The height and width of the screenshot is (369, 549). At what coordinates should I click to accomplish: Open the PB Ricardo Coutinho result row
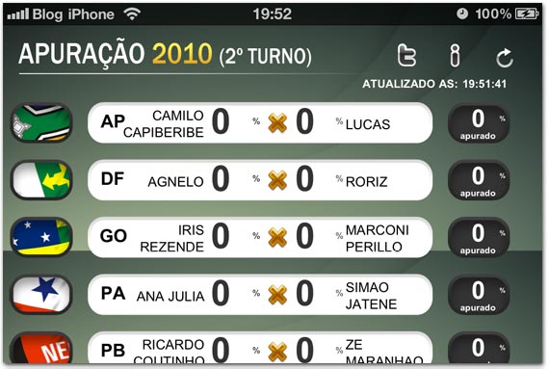click(260, 348)
